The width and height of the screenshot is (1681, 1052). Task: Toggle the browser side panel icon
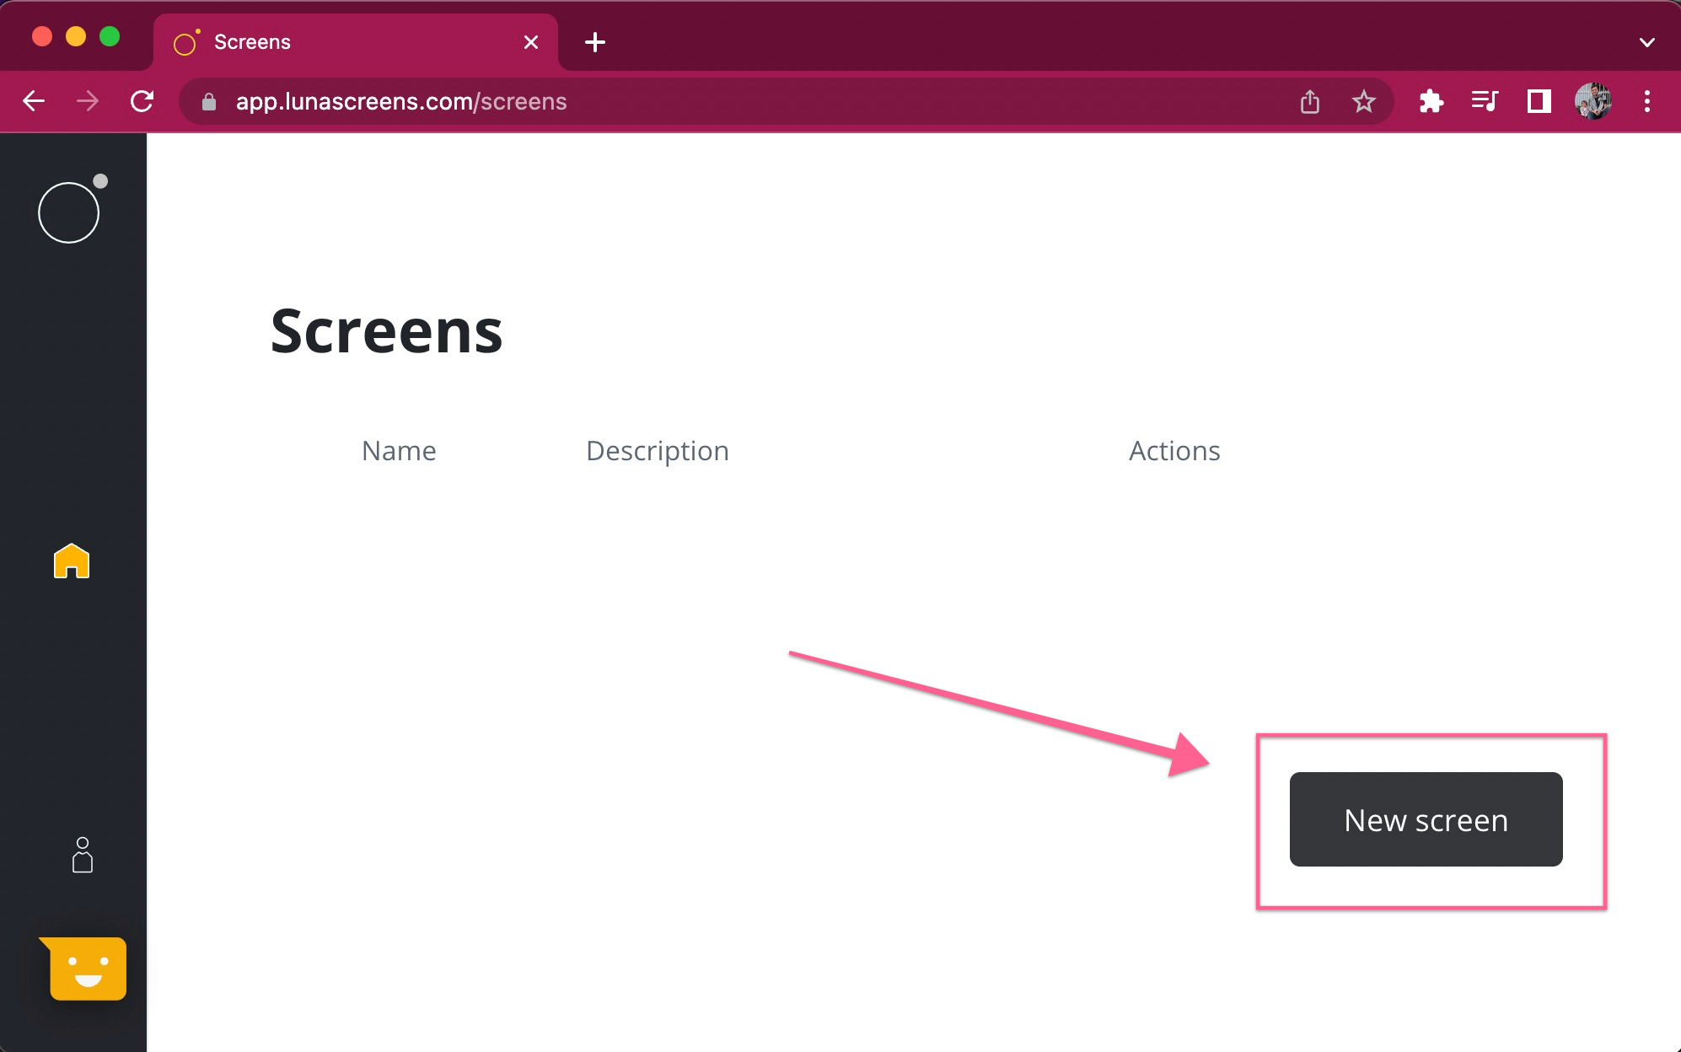(x=1539, y=102)
